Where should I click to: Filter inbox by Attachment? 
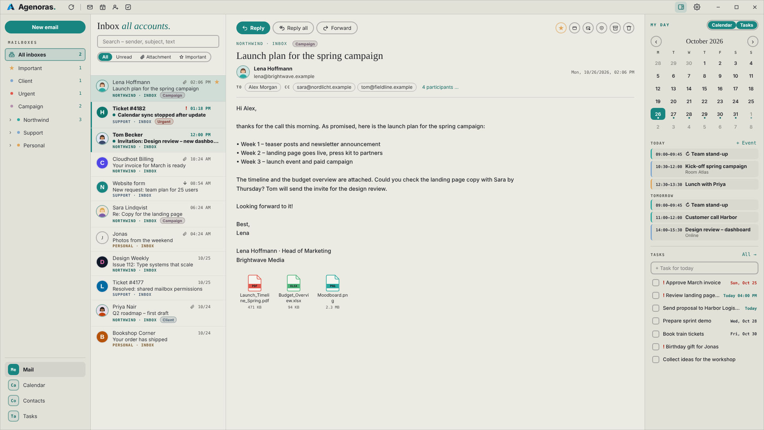tap(156, 57)
